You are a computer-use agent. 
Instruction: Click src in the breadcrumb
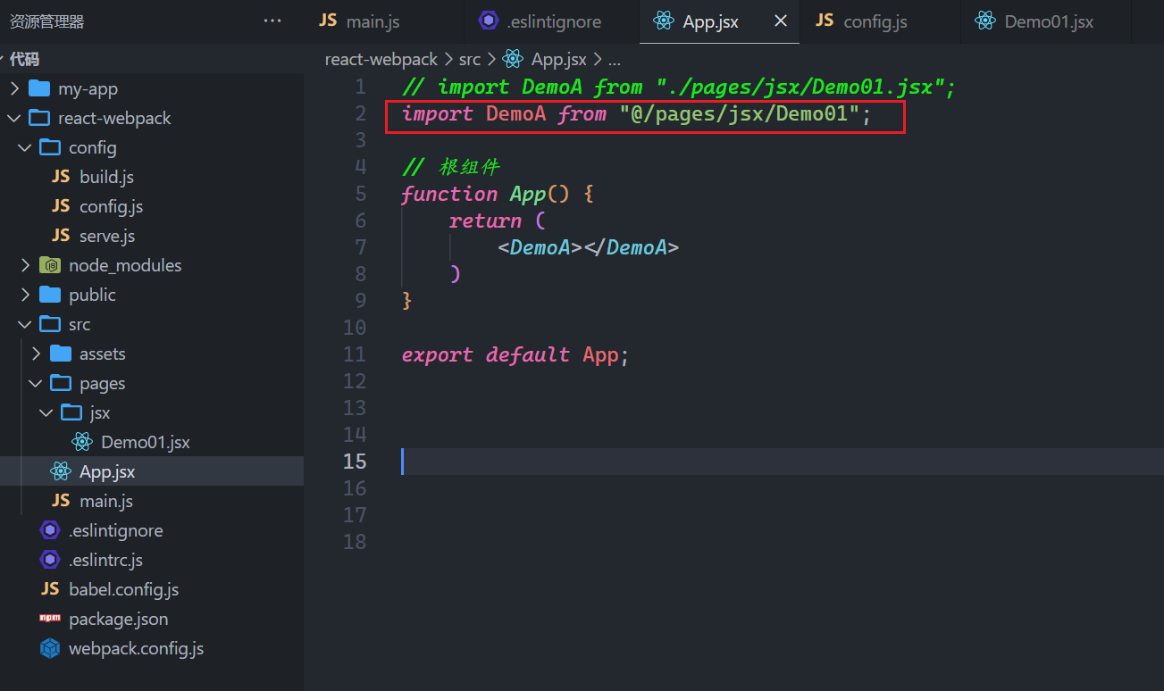pos(470,59)
